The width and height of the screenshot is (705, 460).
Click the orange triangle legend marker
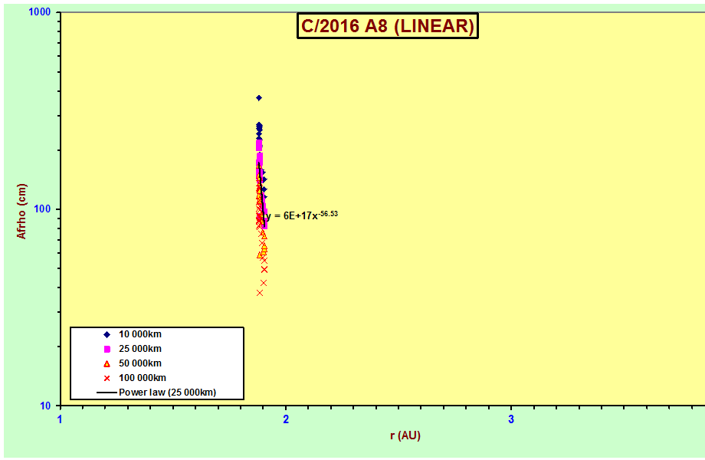(x=107, y=363)
